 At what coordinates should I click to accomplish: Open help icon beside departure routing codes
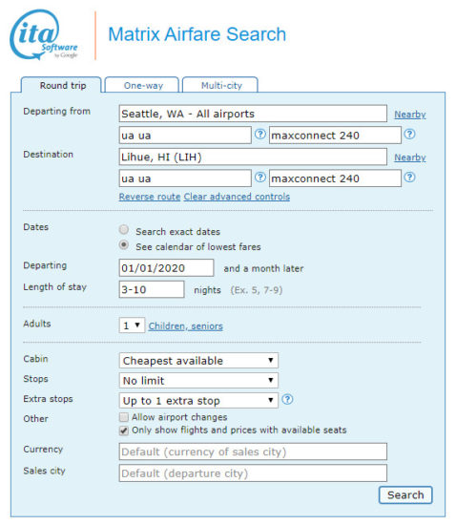tap(259, 135)
